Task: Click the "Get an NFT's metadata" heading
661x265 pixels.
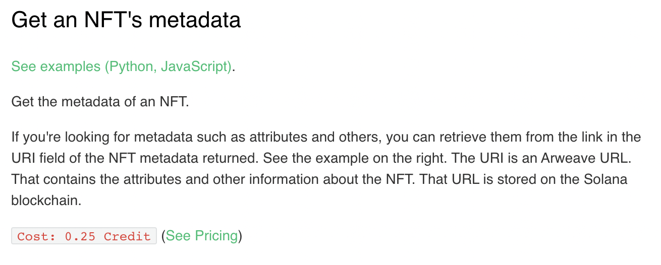Action: 126,20
